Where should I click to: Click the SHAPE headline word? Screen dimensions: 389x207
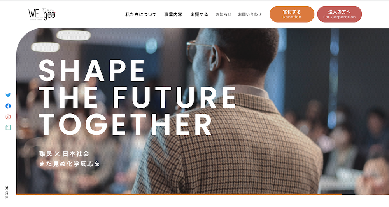pos(91,71)
